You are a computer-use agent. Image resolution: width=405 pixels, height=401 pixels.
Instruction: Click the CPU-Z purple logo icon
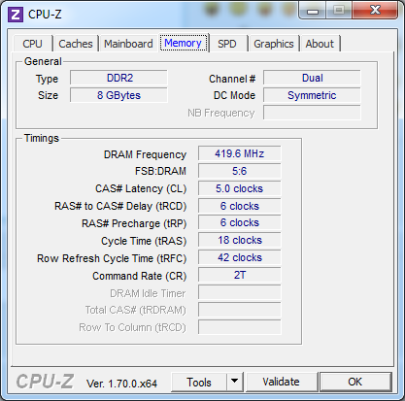tap(16, 15)
